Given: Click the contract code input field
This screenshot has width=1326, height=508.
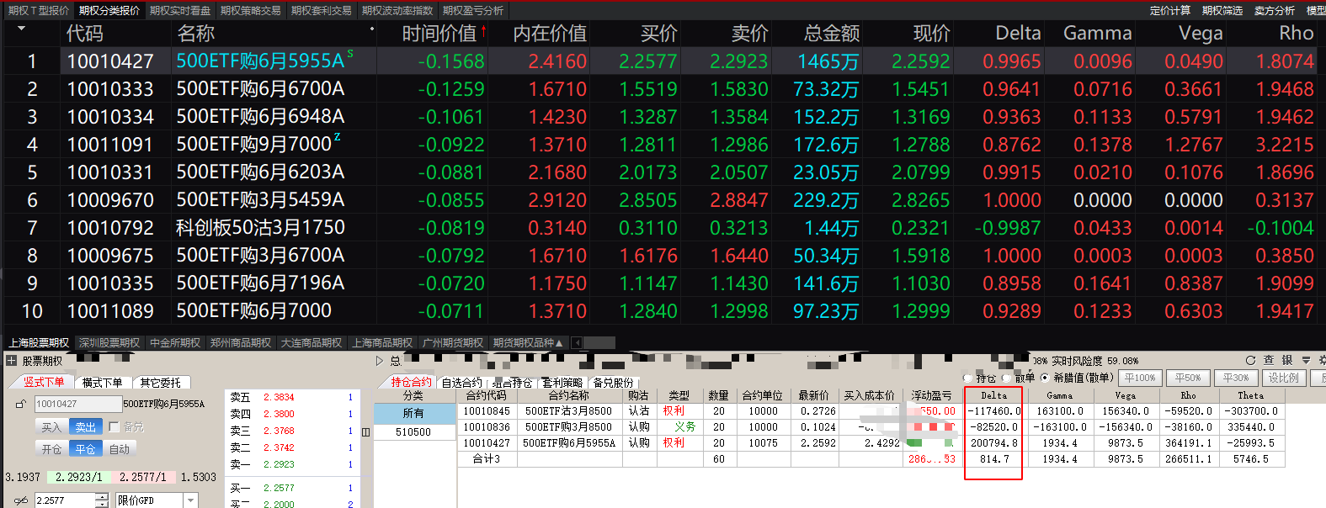Looking at the screenshot, I should [77, 405].
